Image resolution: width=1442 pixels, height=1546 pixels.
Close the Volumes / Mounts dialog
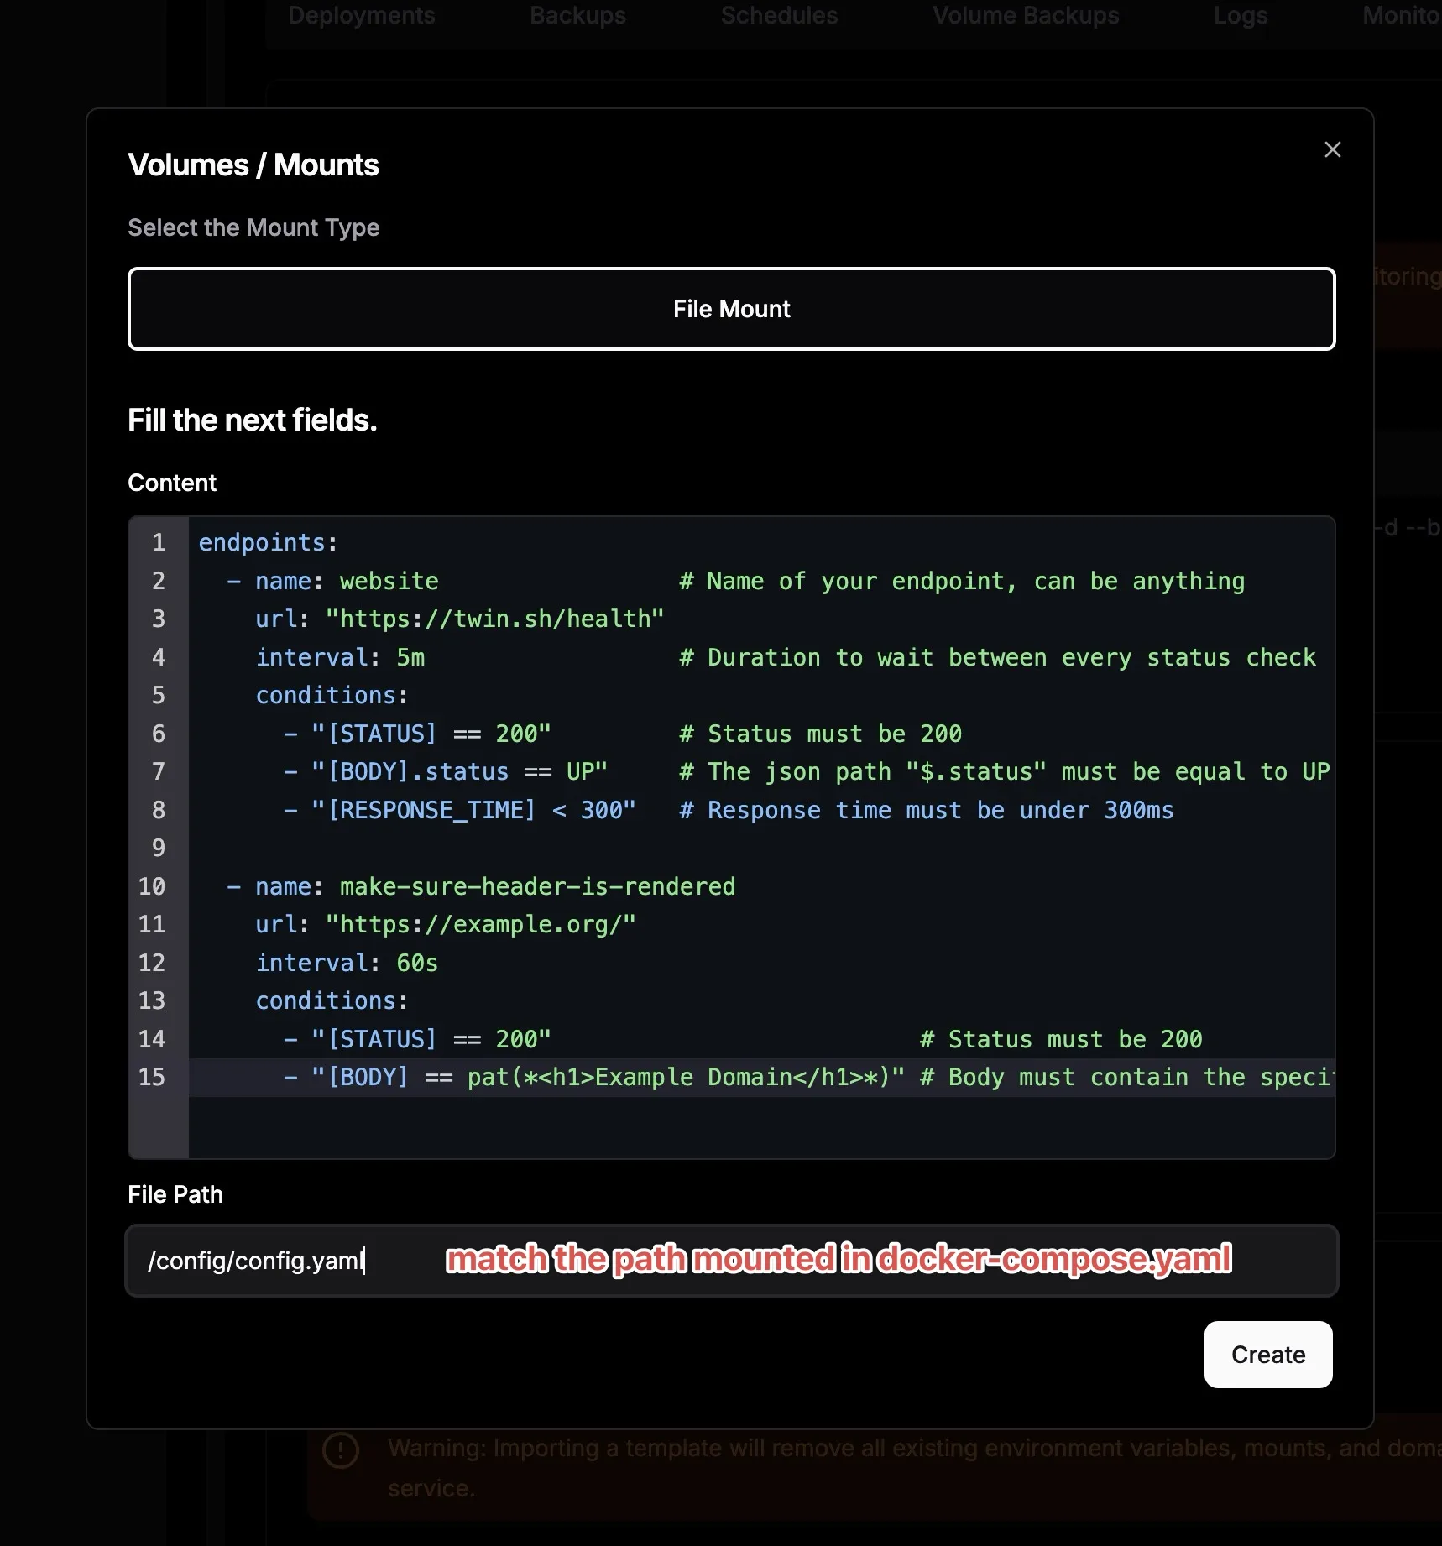1332,149
